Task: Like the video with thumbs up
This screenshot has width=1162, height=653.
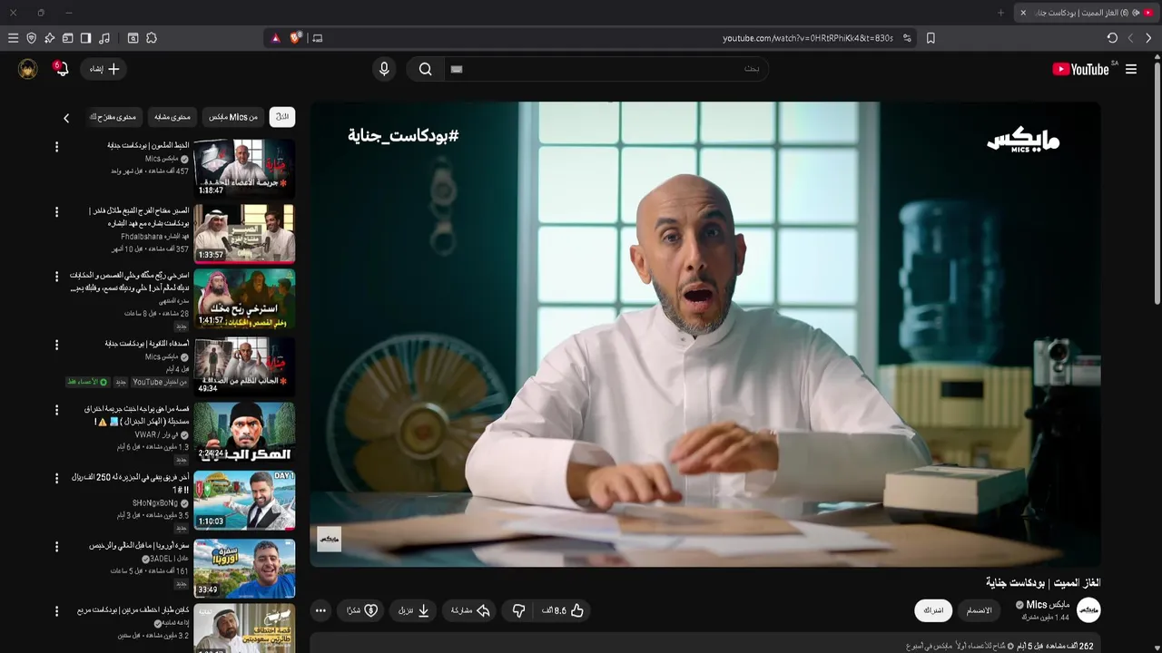Action: tap(564, 611)
